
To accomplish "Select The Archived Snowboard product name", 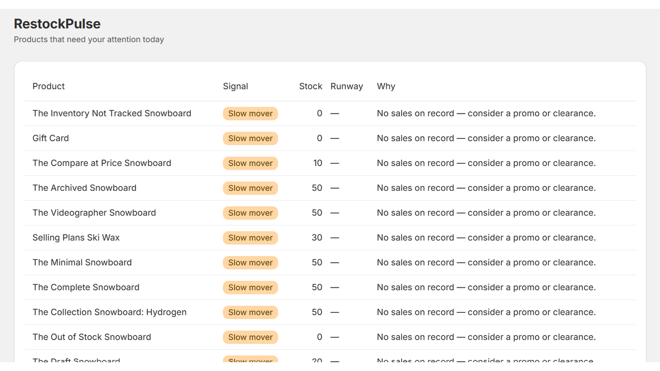I will click(x=85, y=188).
